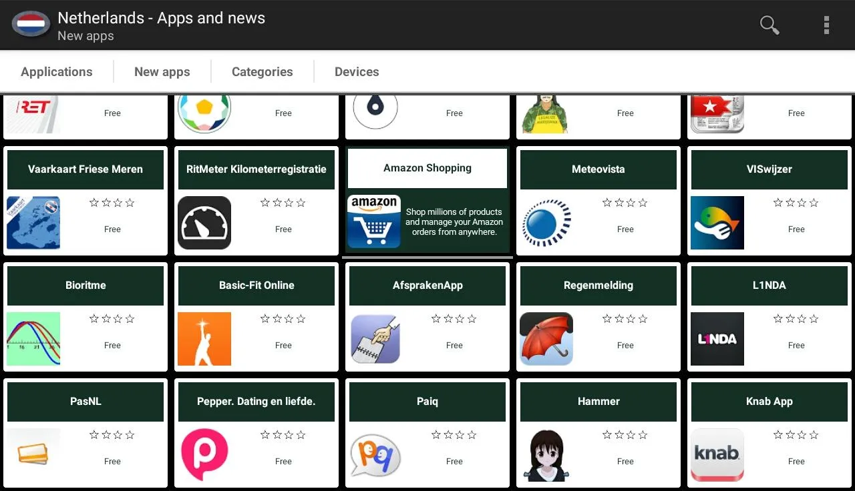Switch to the Applications tab

point(57,71)
